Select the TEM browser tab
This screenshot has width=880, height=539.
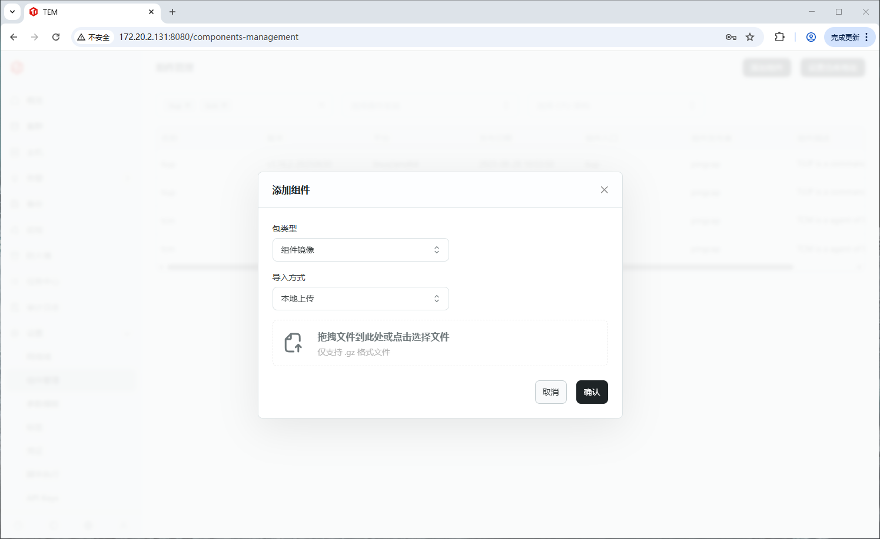pos(88,12)
